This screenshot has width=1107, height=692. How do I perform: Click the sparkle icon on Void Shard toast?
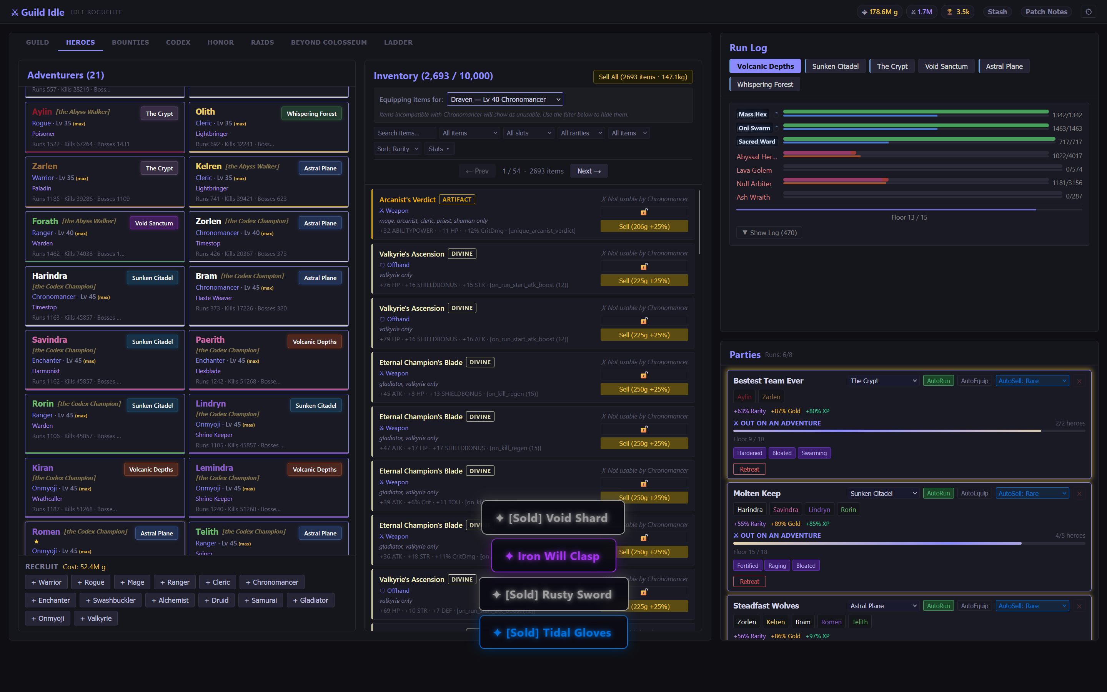(500, 518)
